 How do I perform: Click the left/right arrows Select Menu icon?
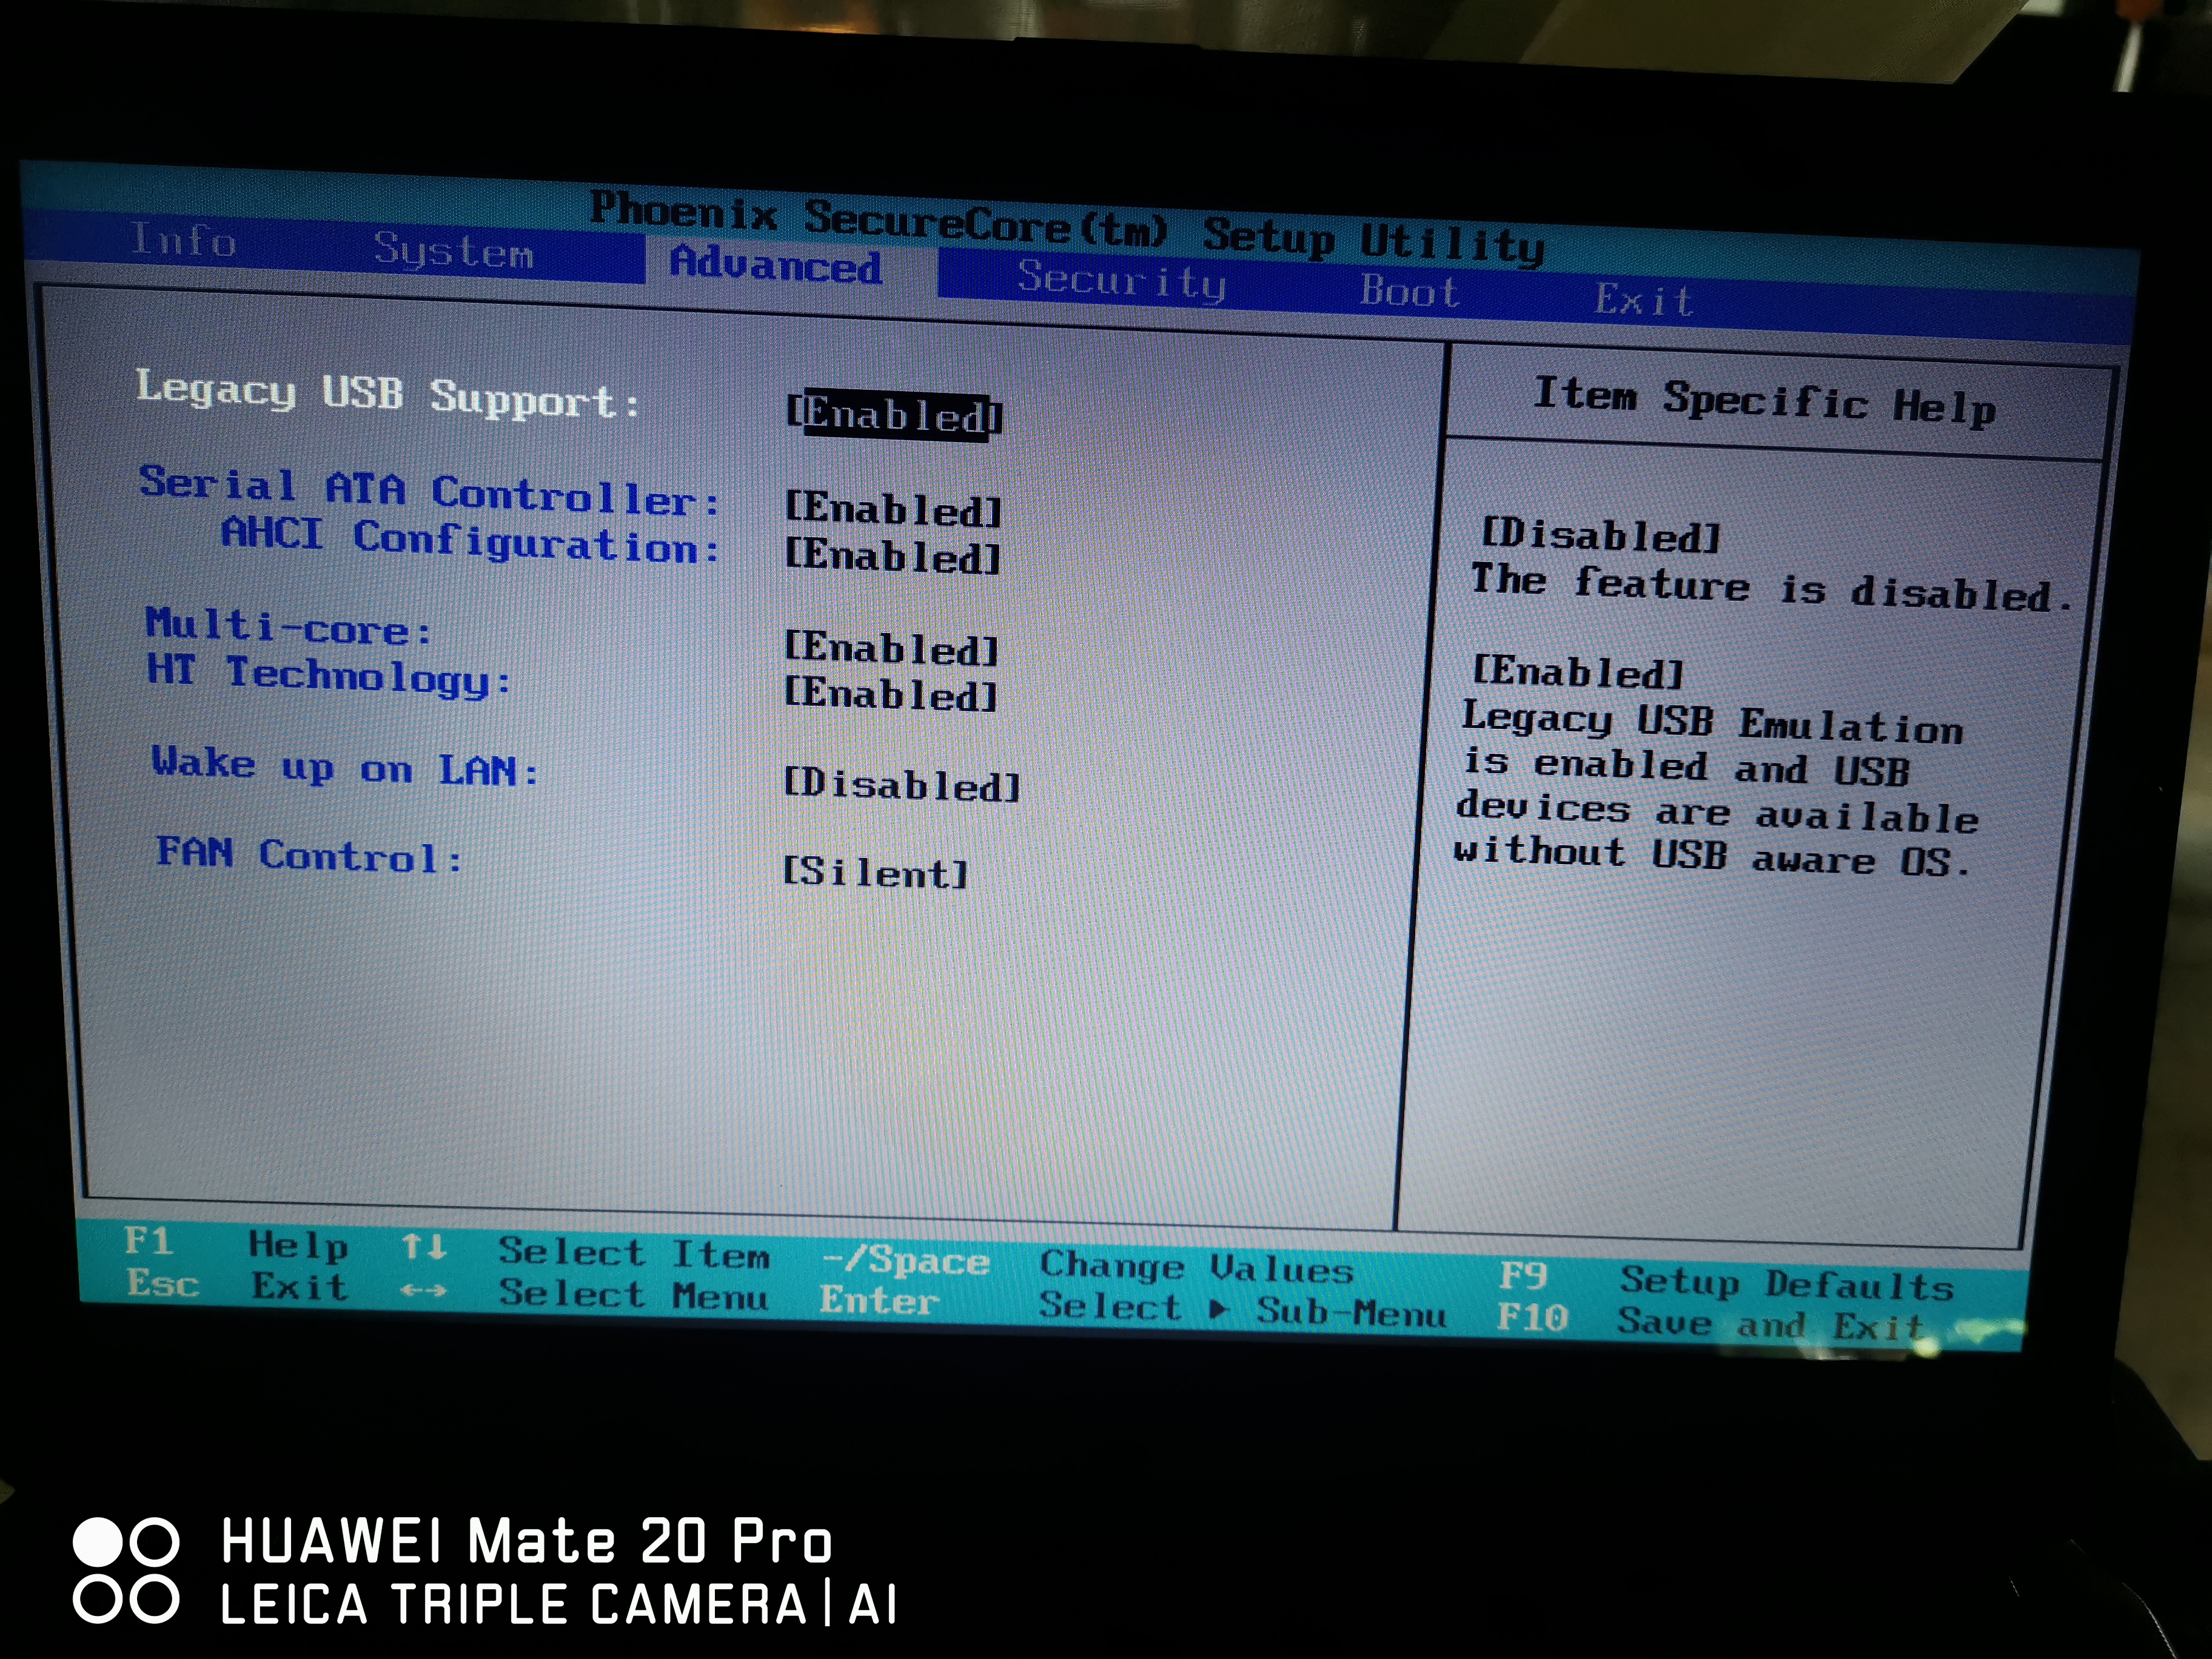click(x=424, y=1291)
